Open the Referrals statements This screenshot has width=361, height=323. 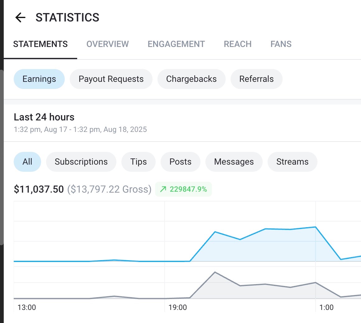[256, 79]
